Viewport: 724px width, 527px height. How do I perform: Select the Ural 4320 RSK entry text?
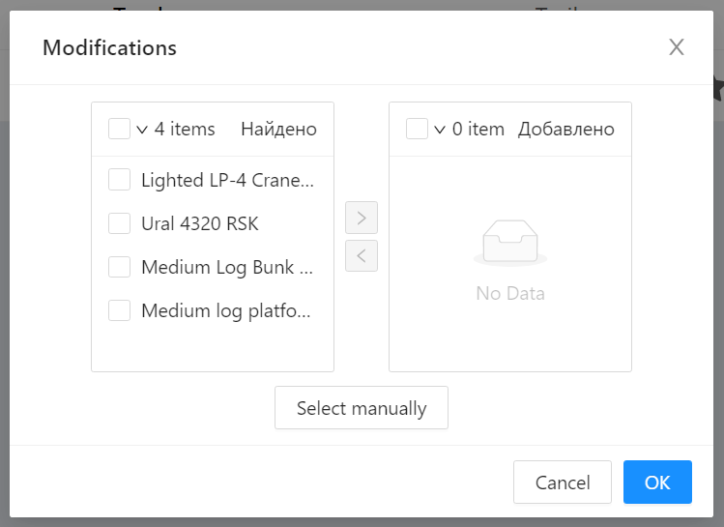coord(200,223)
